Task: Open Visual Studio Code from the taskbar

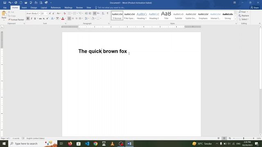Action: [87, 143]
